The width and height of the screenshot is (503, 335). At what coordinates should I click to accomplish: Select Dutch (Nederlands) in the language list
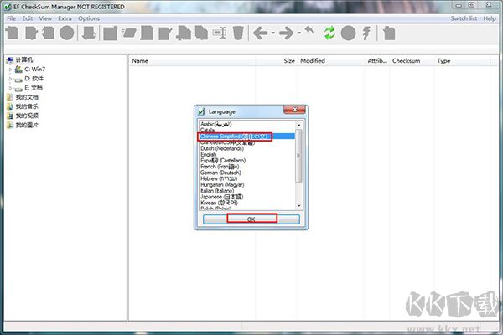(x=247, y=148)
